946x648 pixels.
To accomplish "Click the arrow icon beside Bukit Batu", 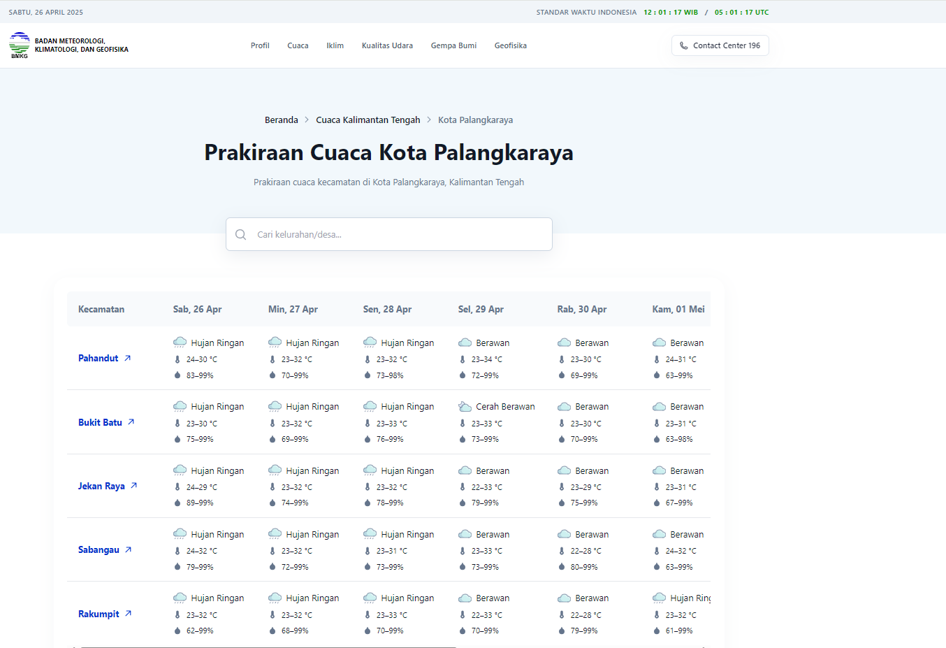I will point(131,422).
